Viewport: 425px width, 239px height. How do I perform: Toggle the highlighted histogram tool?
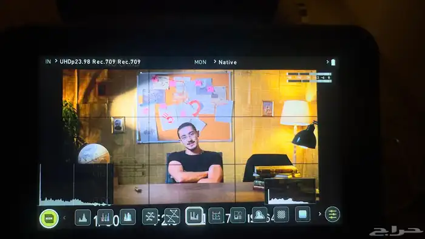[194, 216]
